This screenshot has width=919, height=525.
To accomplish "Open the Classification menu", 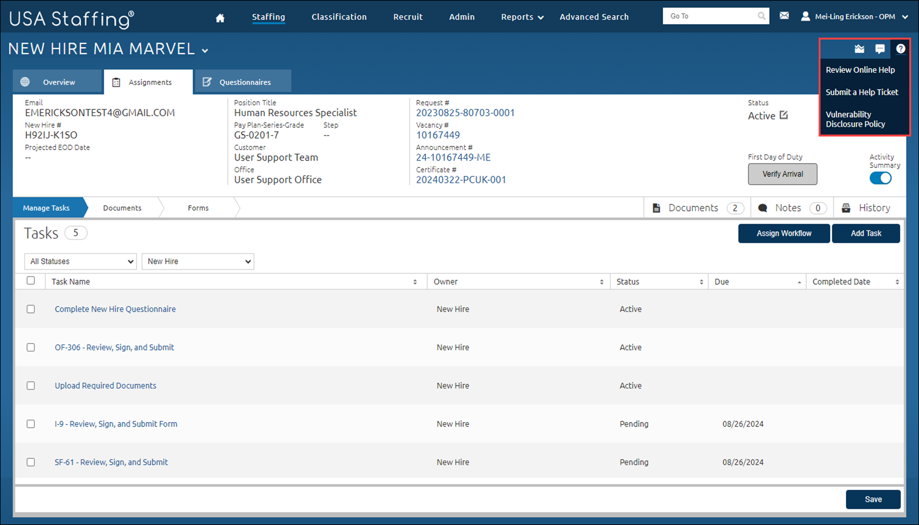I will pyautogui.click(x=339, y=17).
